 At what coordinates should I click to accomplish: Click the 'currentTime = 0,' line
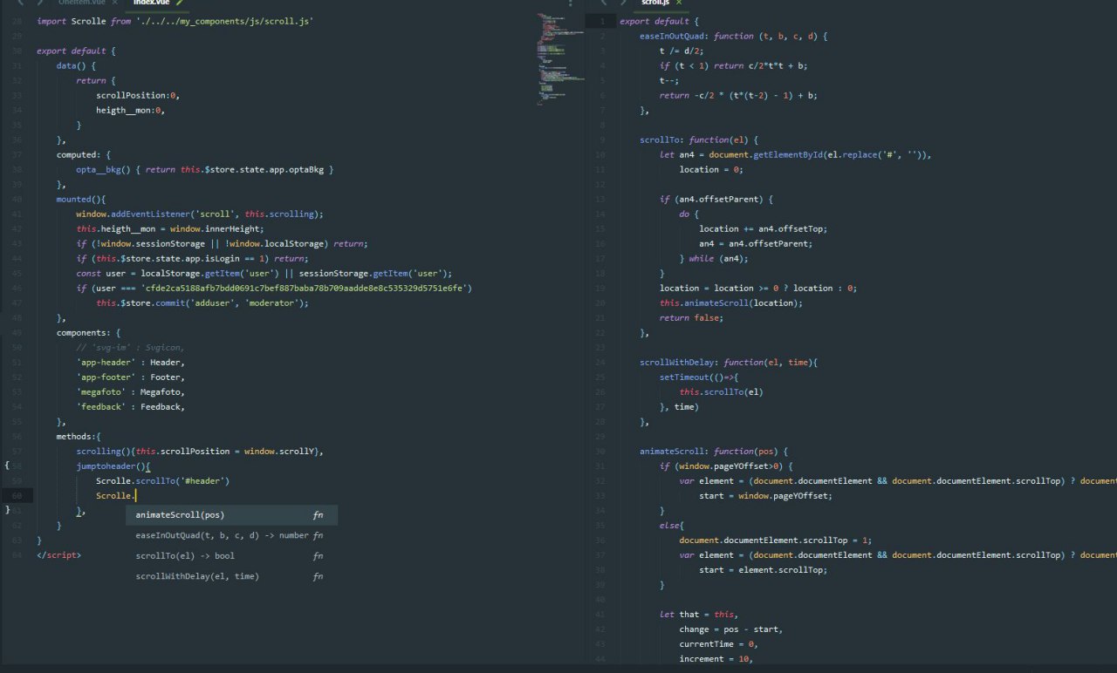[719, 643]
